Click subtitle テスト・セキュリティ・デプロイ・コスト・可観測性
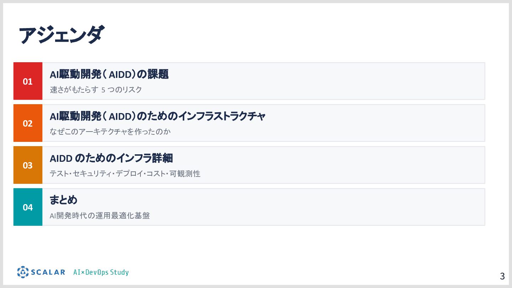Screen dimensions: 512x288 pos(125,174)
